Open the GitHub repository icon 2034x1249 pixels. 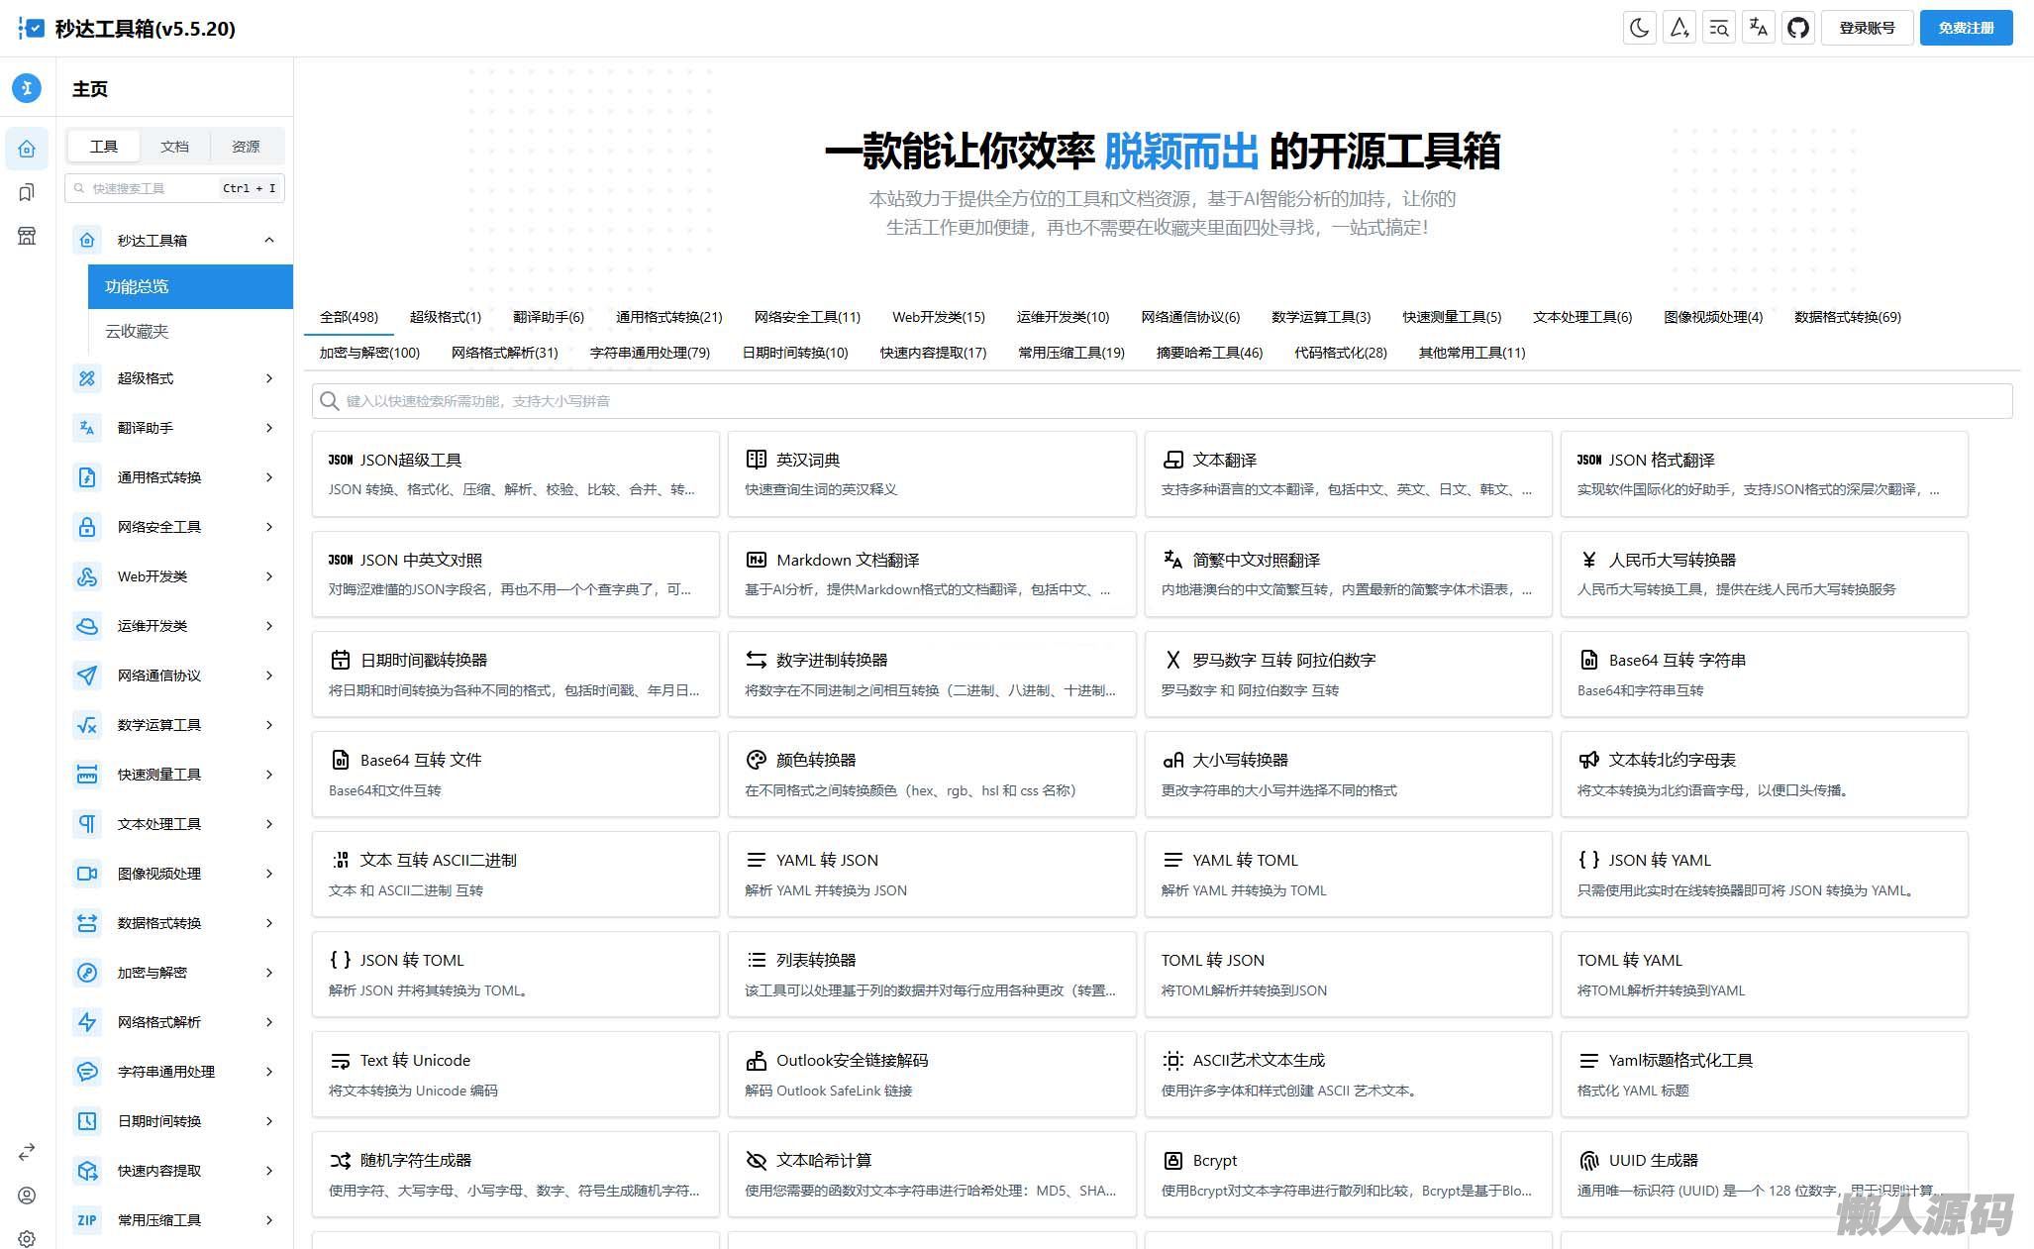click(x=1798, y=28)
